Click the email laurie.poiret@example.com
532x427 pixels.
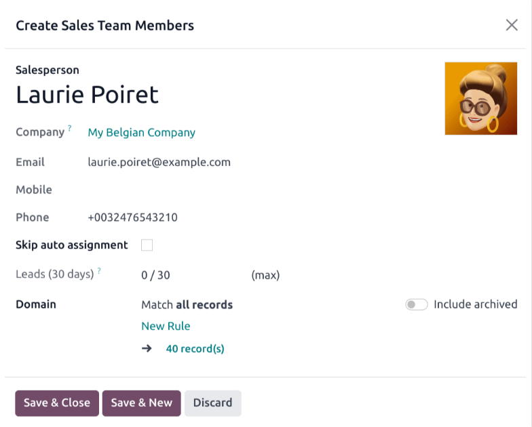tap(159, 162)
